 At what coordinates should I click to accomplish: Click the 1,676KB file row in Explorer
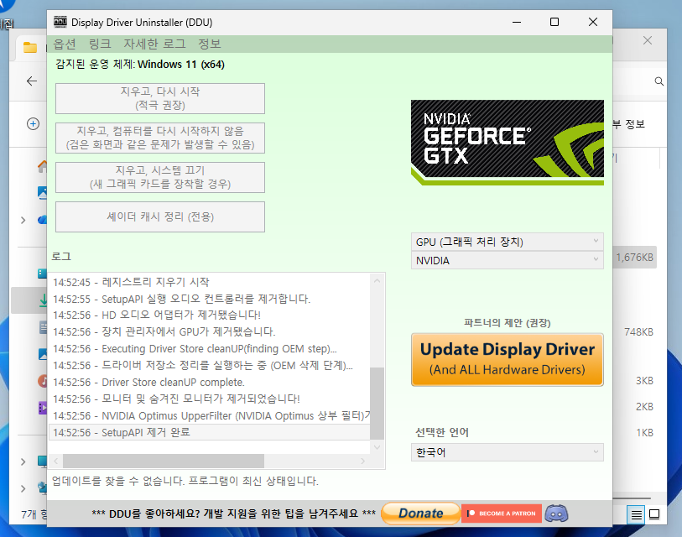634,258
